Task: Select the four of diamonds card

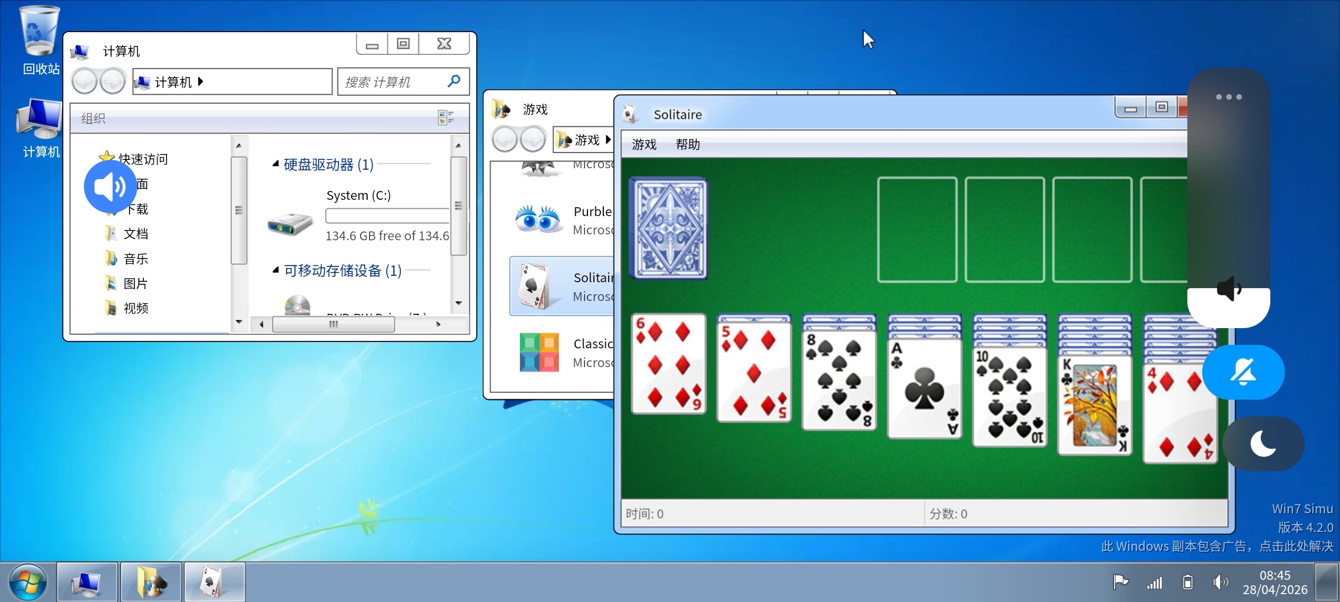Action: [x=1180, y=414]
